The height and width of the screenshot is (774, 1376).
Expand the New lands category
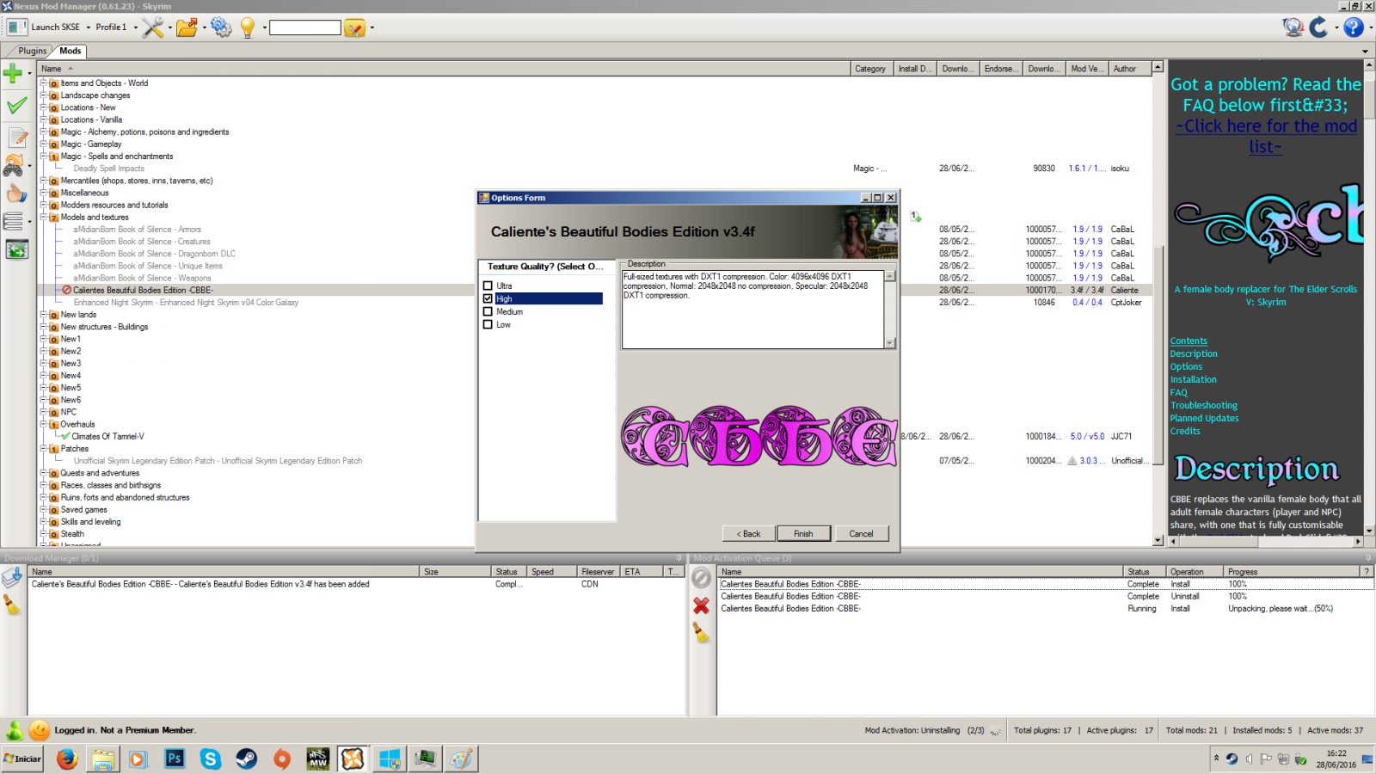click(43, 315)
